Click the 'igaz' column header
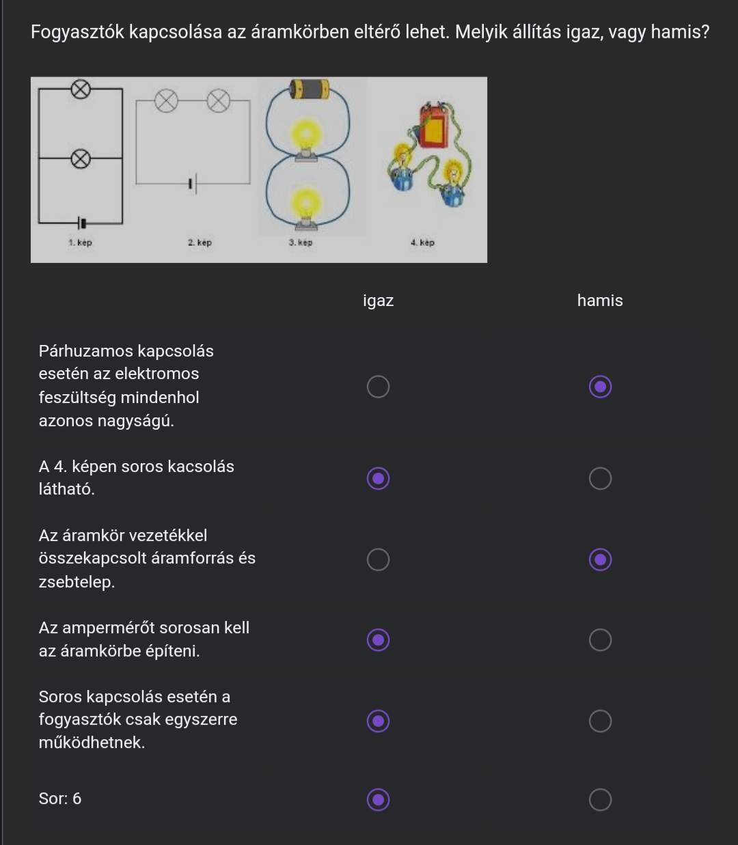This screenshot has height=845, width=738. coord(378,301)
